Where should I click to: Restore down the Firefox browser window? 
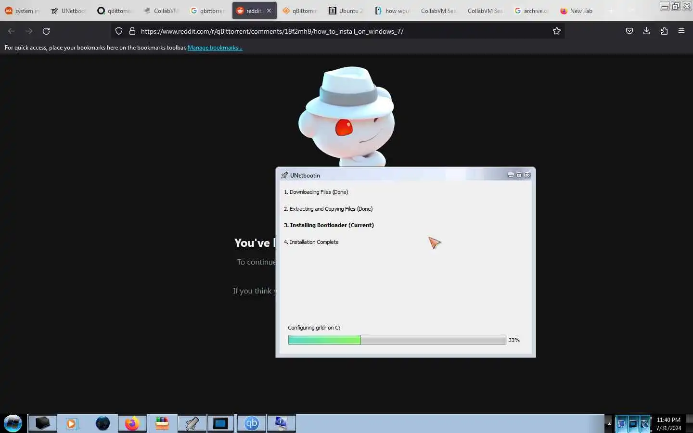676,6
